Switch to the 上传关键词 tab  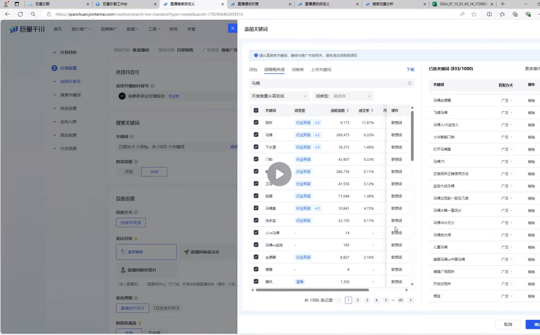pos(321,70)
